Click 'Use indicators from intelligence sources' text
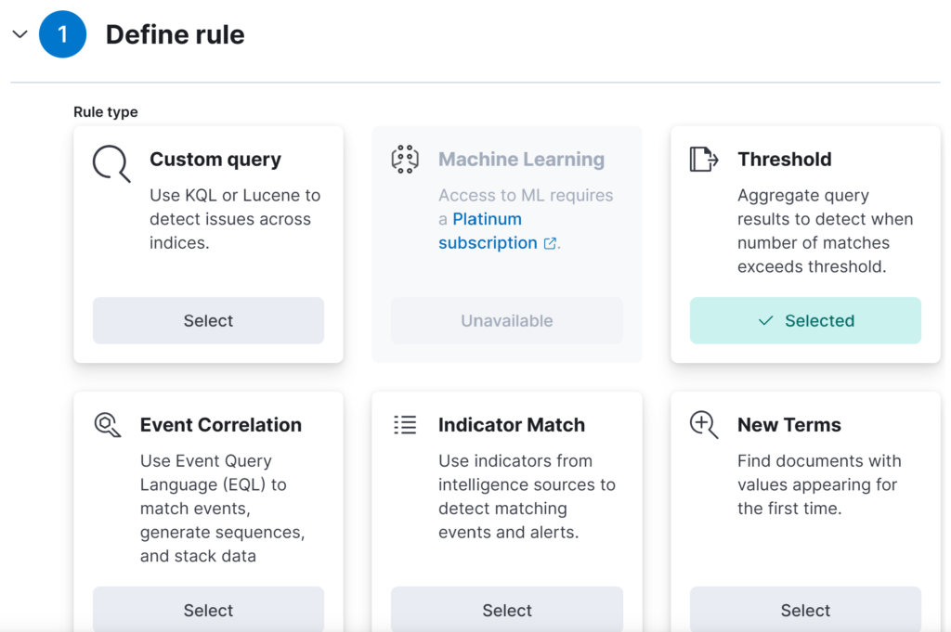The height and width of the screenshot is (632, 951). click(528, 497)
